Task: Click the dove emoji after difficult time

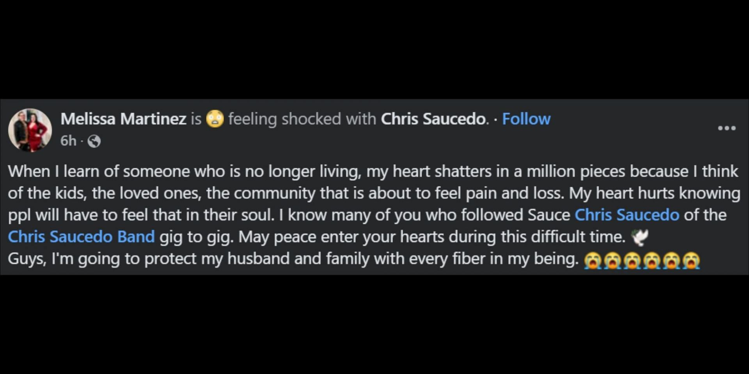Action: pyautogui.click(x=639, y=237)
